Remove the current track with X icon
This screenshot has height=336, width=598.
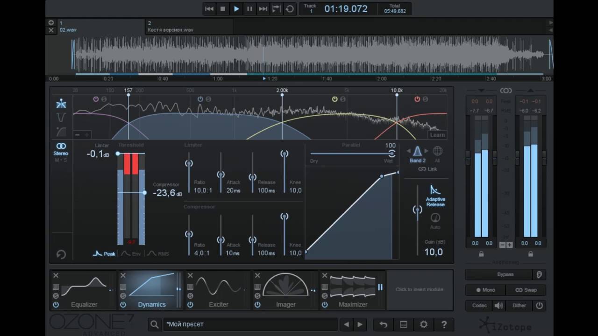pos(51,30)
